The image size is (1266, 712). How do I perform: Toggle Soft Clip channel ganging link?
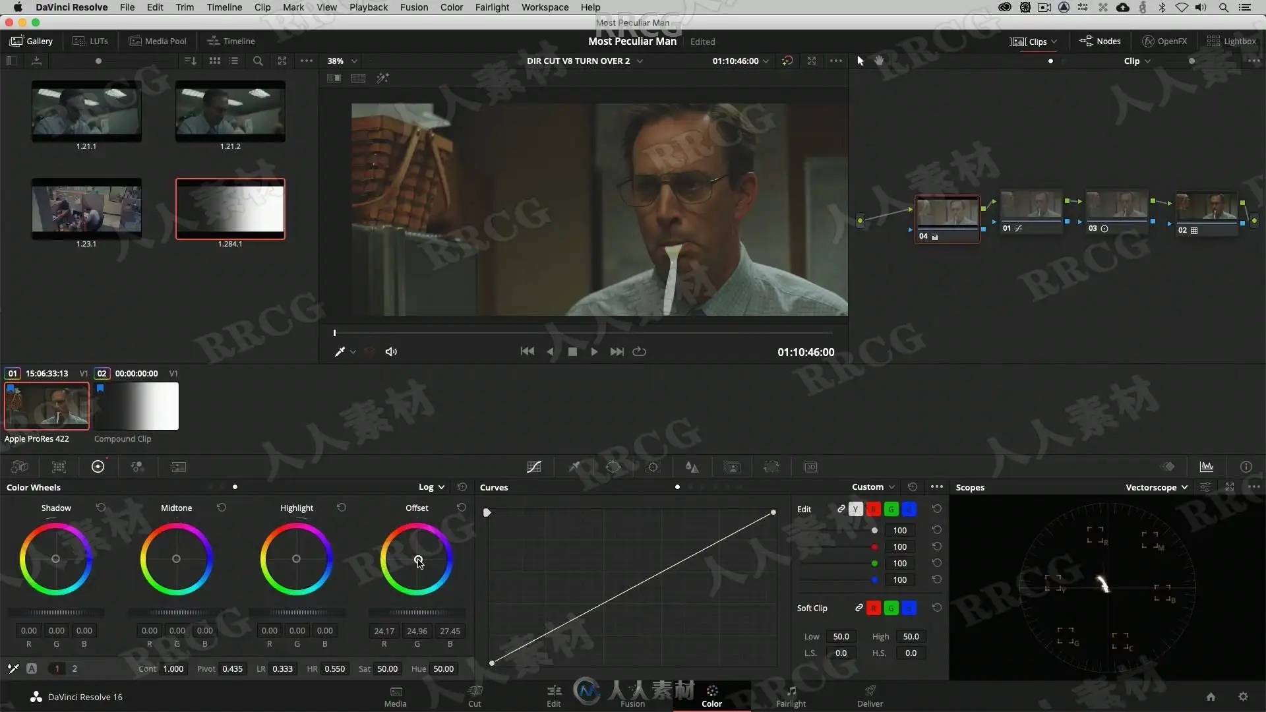(x=859, y=608)
